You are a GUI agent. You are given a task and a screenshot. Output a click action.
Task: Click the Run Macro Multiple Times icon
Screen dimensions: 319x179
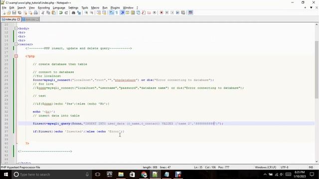coord(177,13)
